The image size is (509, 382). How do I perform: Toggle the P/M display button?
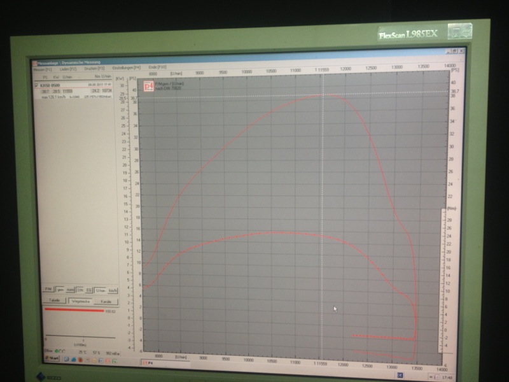(x=48, y=290)
